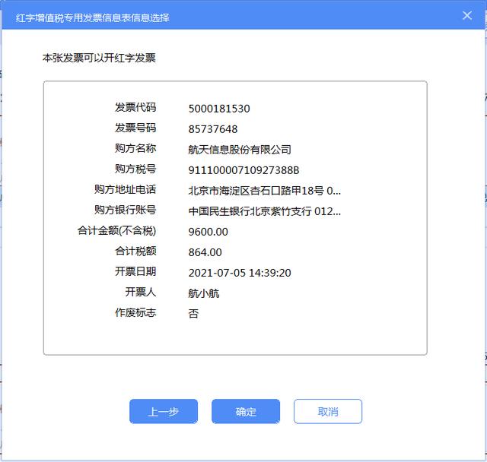Click the 购方名称 label
Screen dimensions: 487x462
[x=135, y=148]
